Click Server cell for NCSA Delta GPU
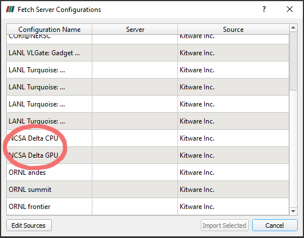 point(135,155)
